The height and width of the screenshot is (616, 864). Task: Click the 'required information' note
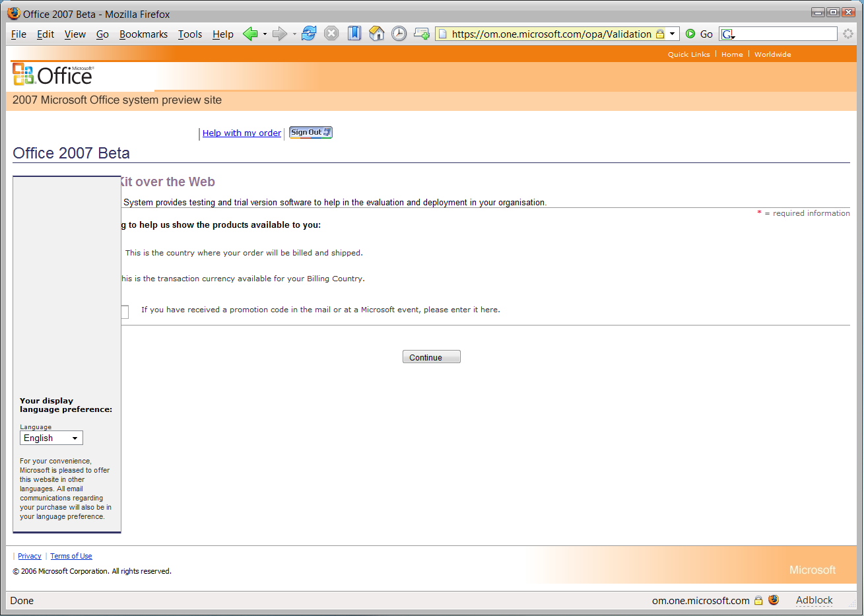[x=811, y=213]
